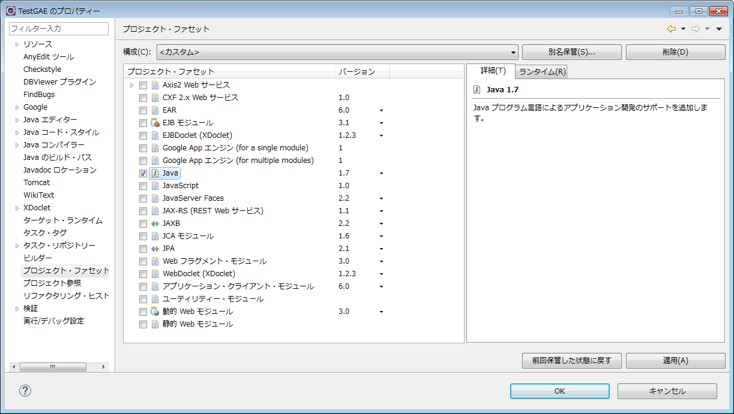Click the 動的 Web モジュール facet icon
Screen dimensions: 734x414
coord(155,312)
